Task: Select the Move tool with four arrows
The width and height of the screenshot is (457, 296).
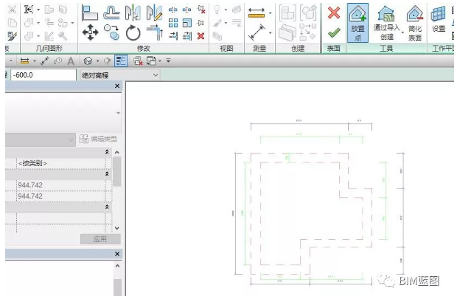Action: click(90, 32)
